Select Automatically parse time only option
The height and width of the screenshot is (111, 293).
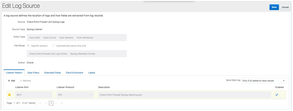[53, 46]
